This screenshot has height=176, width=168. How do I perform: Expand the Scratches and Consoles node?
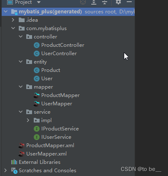[5, 171]
